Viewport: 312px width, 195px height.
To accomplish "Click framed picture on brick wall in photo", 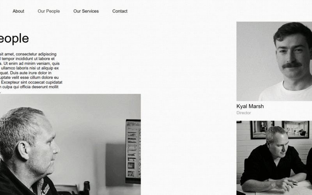I will pyautogui.click(x=262, y=130).
